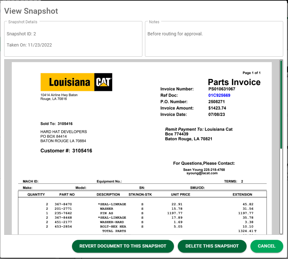Select P.O. Number value 2508271
This screenshot has width=288, height=259.
(x=216, y=102)
